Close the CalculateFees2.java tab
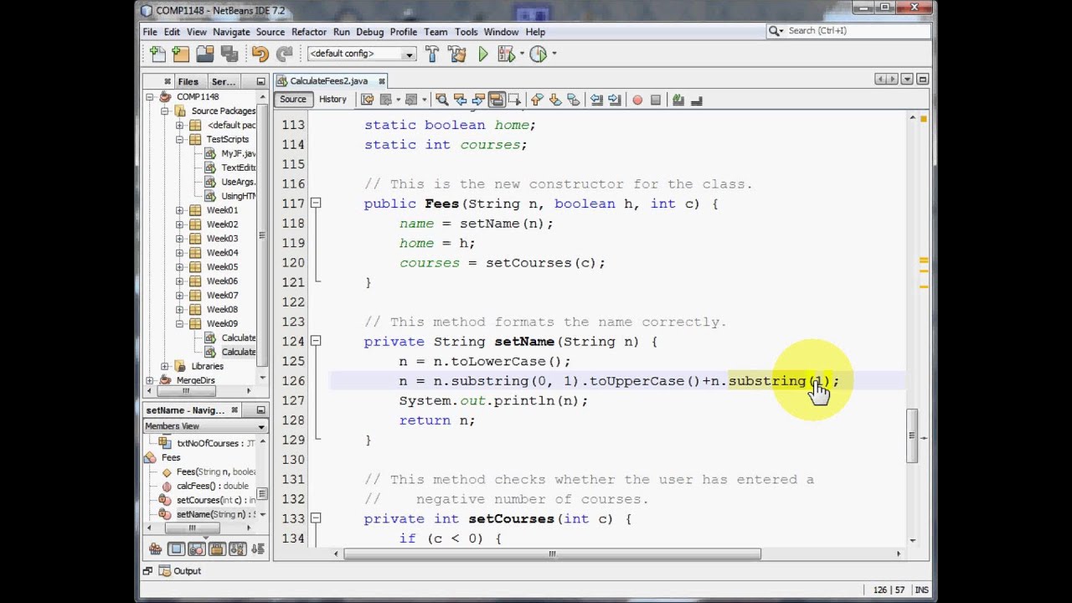Viewport: 1072px width, 603px height. tap(382, 81)
